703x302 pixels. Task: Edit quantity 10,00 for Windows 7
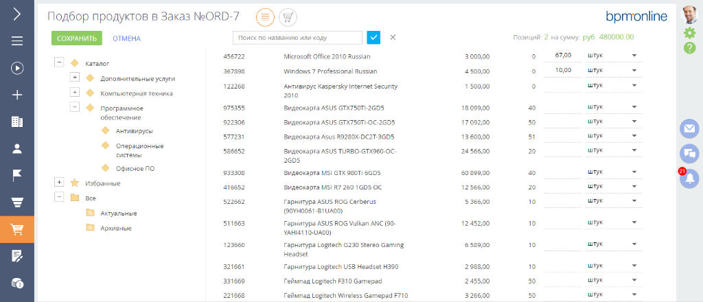tap(562, 70)
